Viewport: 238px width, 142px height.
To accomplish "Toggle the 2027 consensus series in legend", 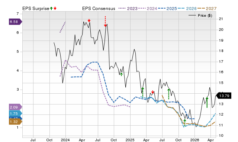I will [x=207, y=9].
